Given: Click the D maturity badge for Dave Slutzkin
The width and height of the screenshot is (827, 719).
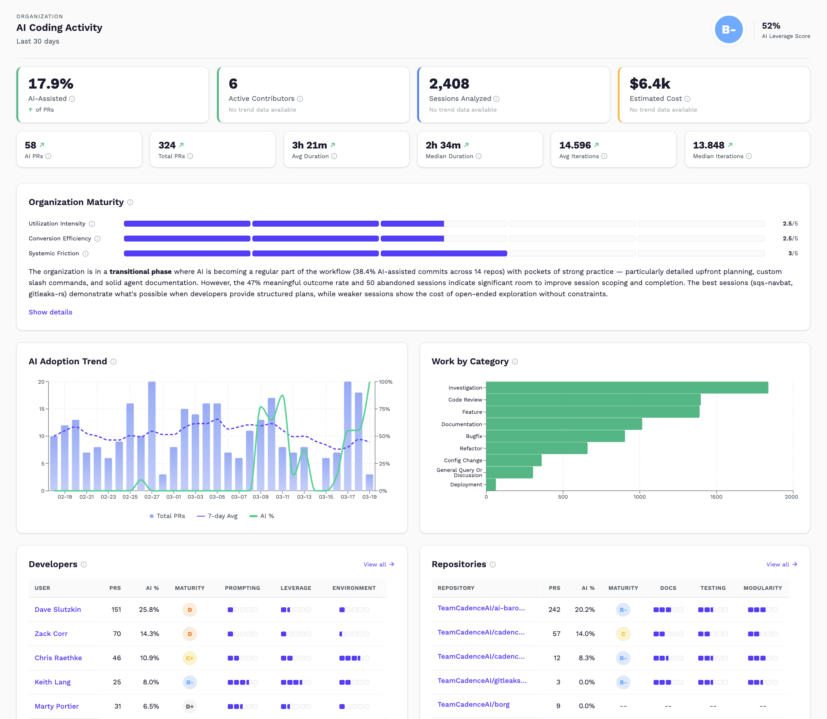Looking at the screenshot, I should (190, 610).
